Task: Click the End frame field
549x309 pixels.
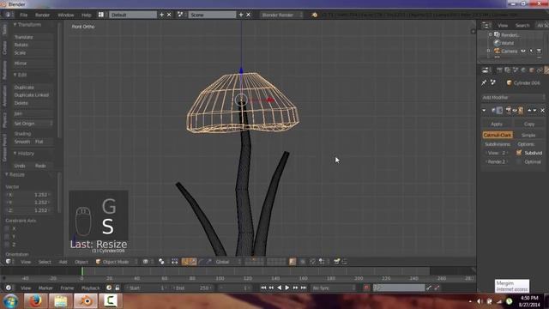Action: pyautogui.click(x=192, y=288)
